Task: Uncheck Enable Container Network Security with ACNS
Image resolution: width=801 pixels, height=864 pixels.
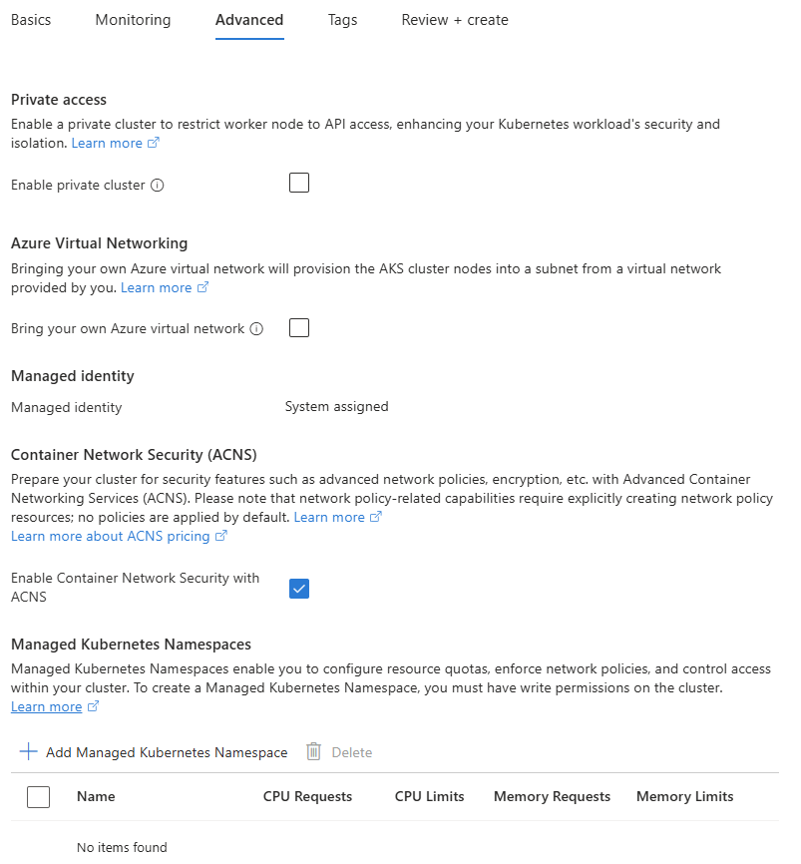Action: (x=298, y=589)
